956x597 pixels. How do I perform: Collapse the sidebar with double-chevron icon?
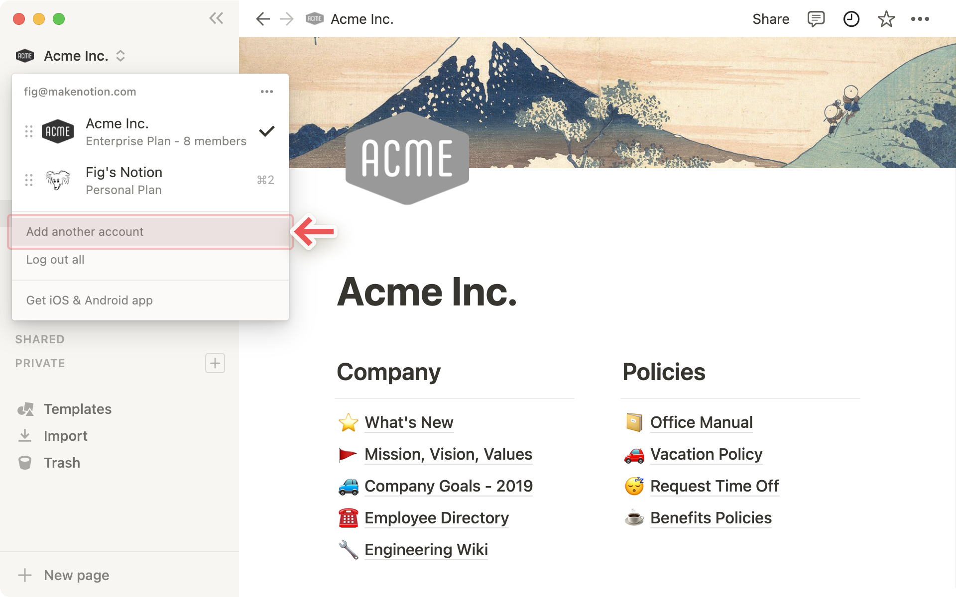(216, 19)
